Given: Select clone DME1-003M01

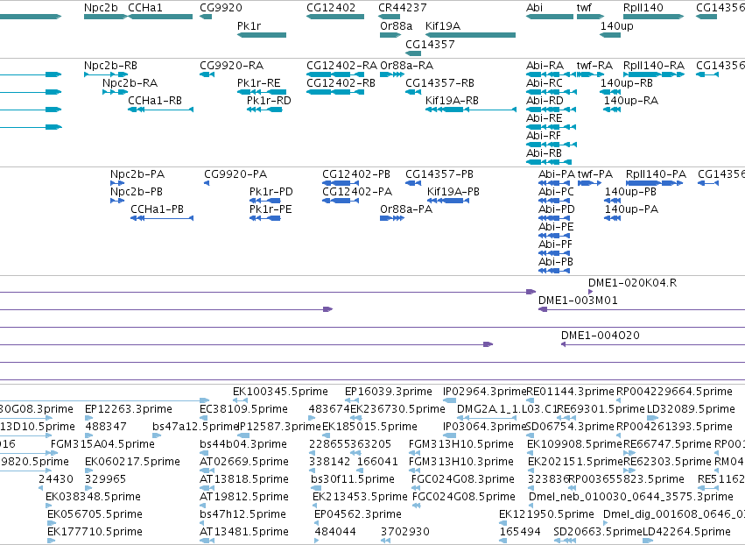Looking at the screenshot, I should point(642,309).
